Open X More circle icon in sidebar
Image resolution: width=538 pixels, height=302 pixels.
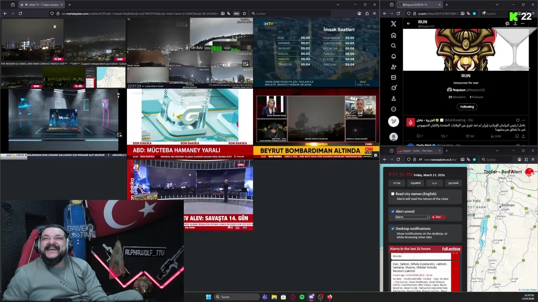point(393,109)
